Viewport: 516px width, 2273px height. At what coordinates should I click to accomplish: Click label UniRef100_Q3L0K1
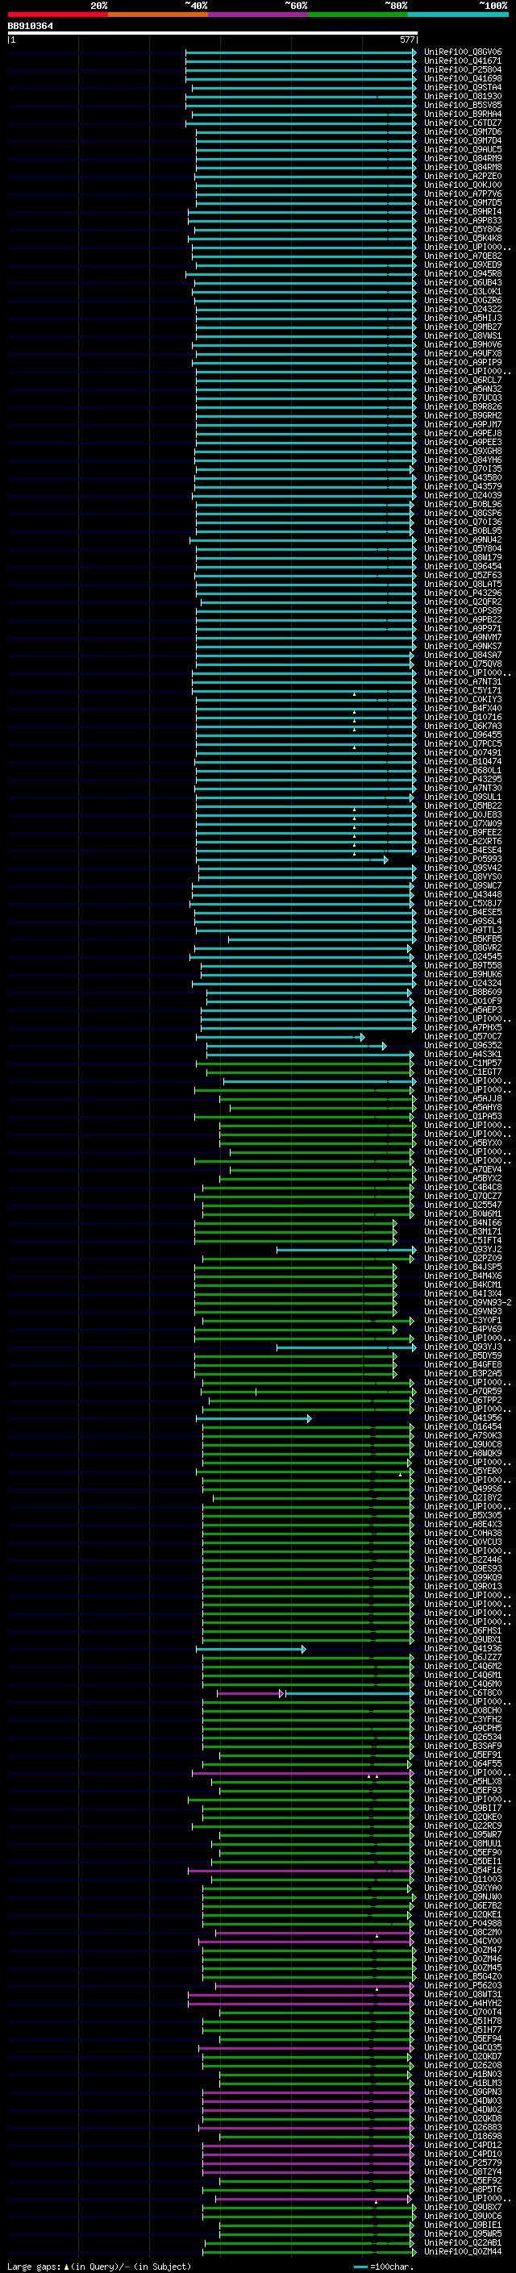coord(462,291)
